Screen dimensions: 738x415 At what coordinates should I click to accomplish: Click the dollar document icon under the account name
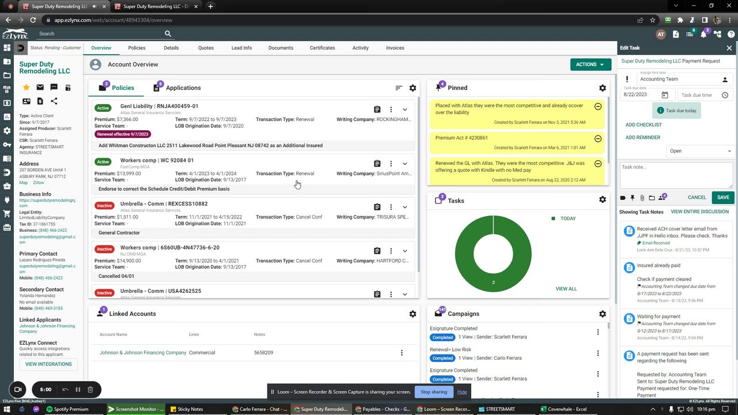tap(40, 101)
